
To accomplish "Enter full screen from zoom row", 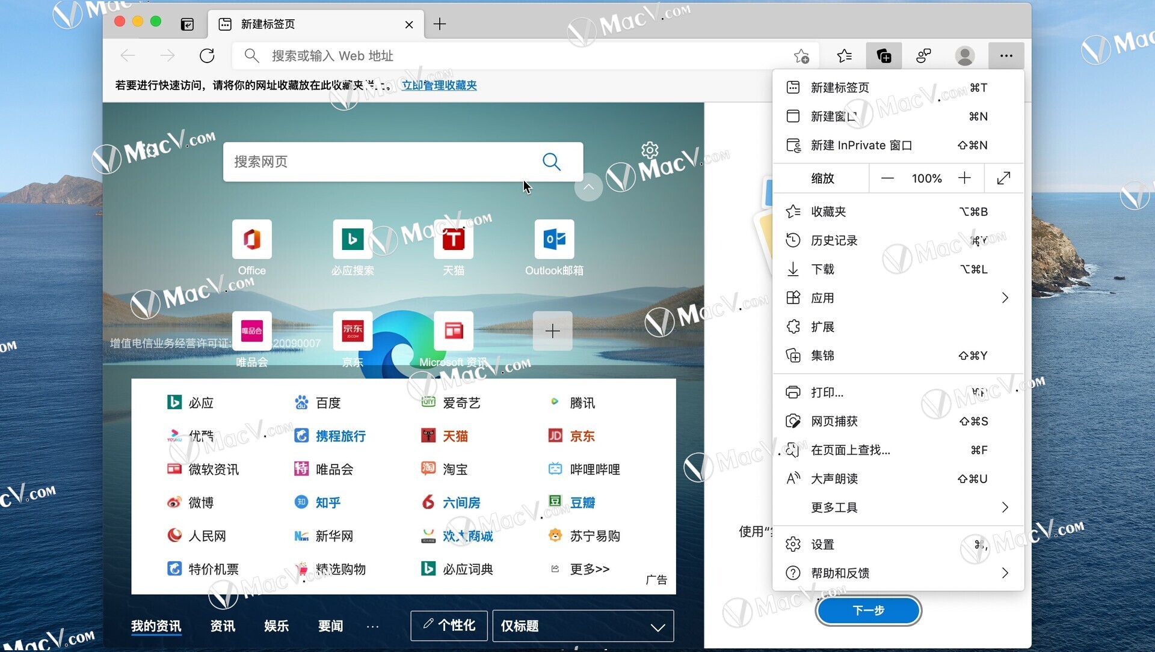I will coord(1003,178).
